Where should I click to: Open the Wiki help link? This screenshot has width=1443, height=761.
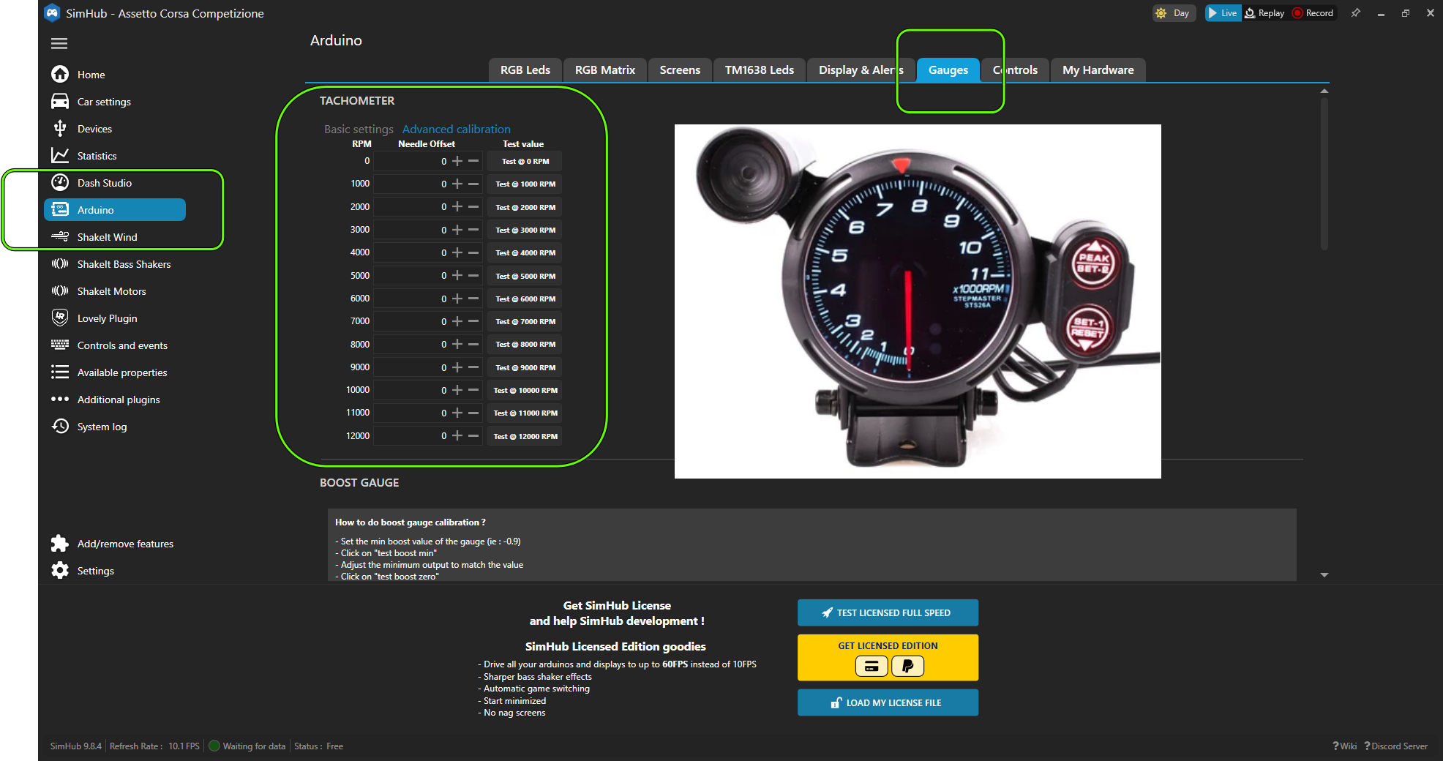pos(1345,746)
